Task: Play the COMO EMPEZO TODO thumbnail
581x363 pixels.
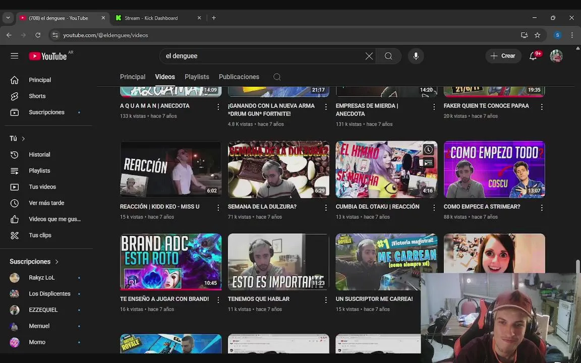Action: [x=494, y=169]
